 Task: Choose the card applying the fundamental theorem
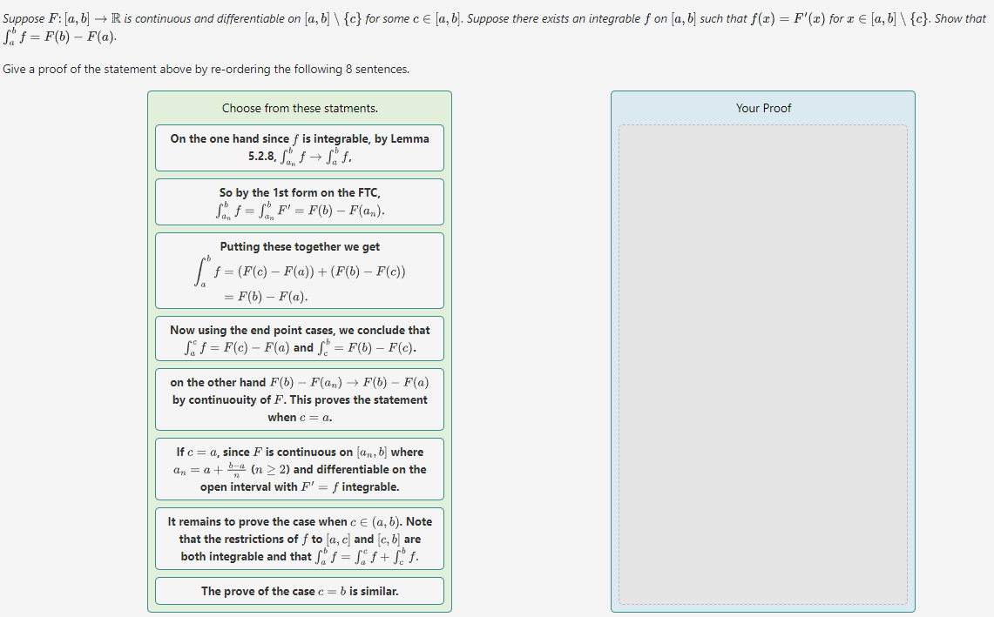(300, 201)
